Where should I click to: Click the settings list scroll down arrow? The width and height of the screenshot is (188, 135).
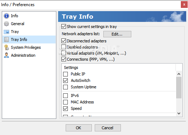coord(179,113)
